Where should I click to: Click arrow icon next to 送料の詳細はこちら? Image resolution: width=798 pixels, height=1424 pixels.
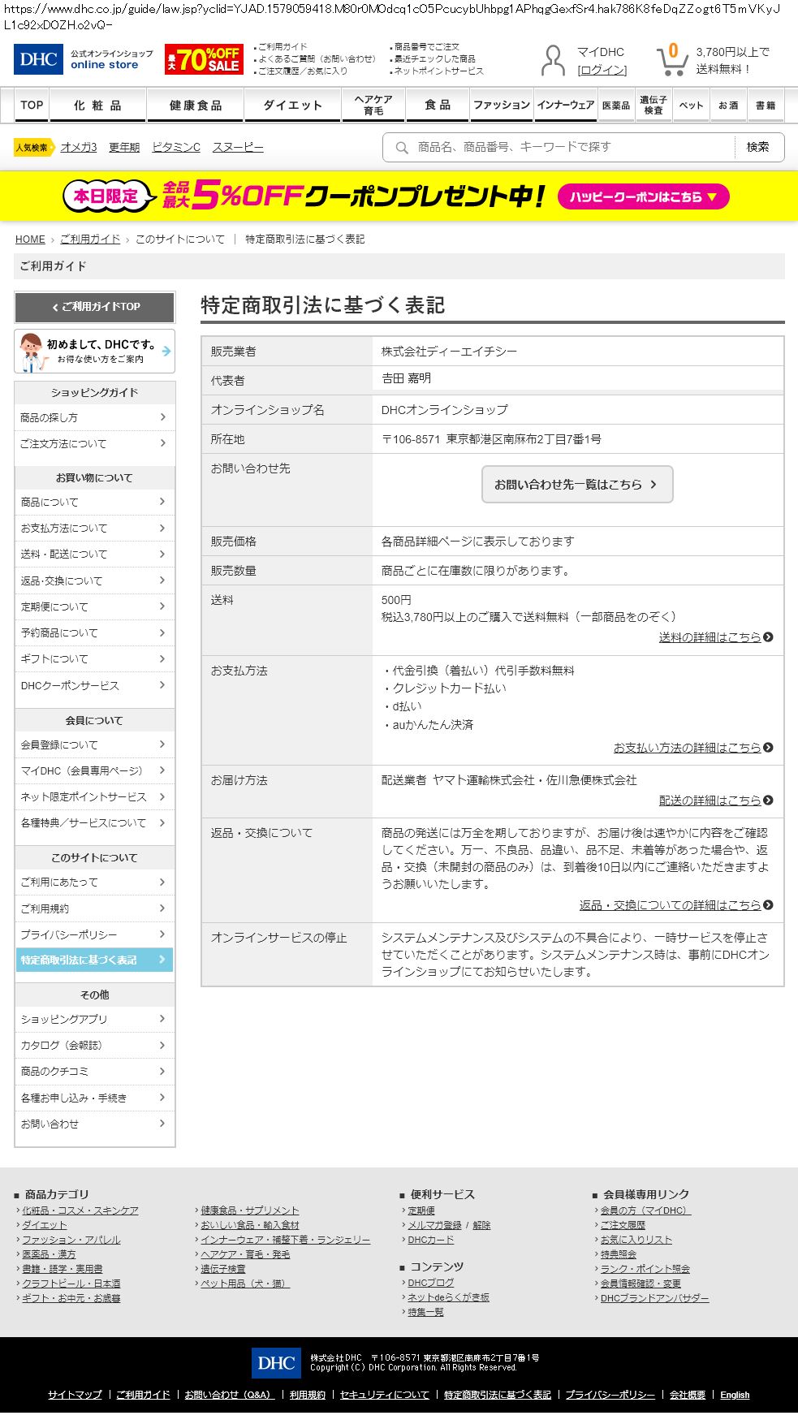(x=768, y=637)
